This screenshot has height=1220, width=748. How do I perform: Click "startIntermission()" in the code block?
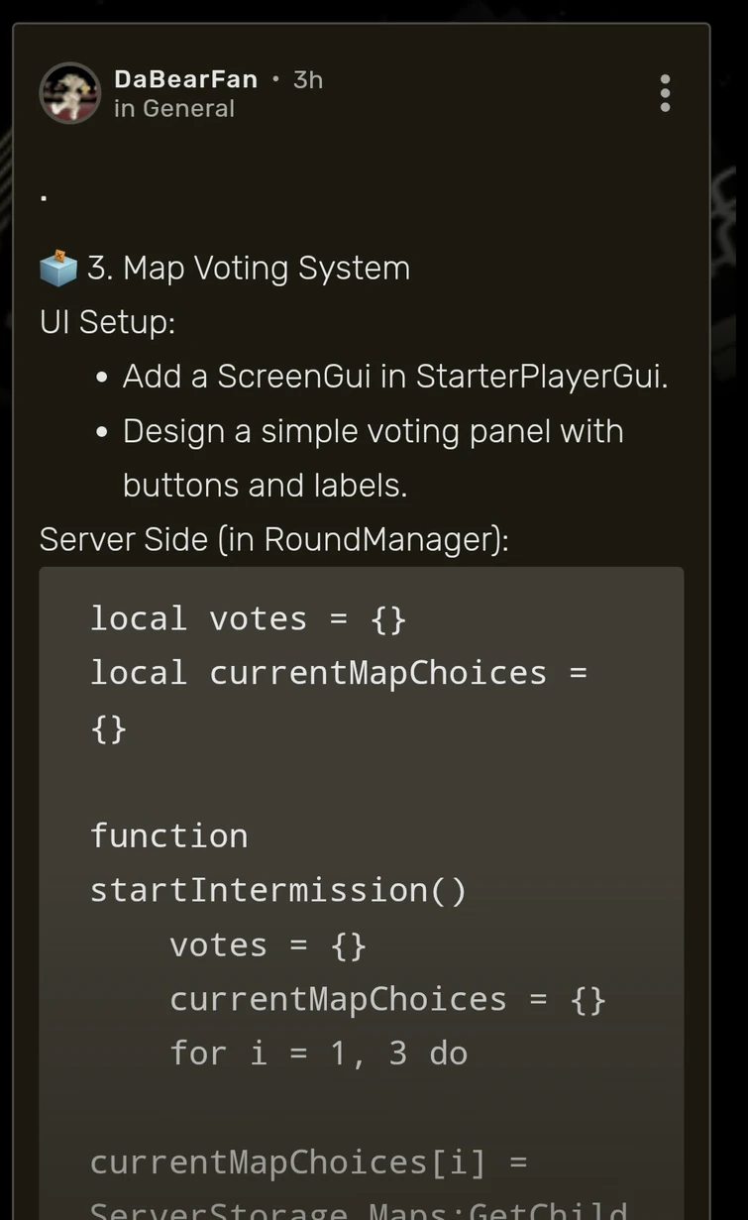coord(277,890)
